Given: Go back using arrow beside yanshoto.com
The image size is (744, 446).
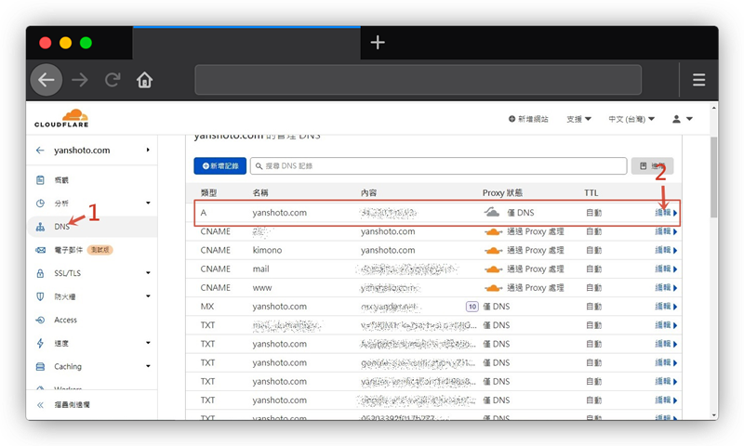Looking at the screenshot, I should tap(40, 151).
